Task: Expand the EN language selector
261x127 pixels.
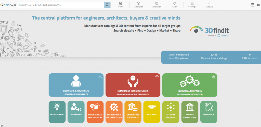Action: coord(258,5)
